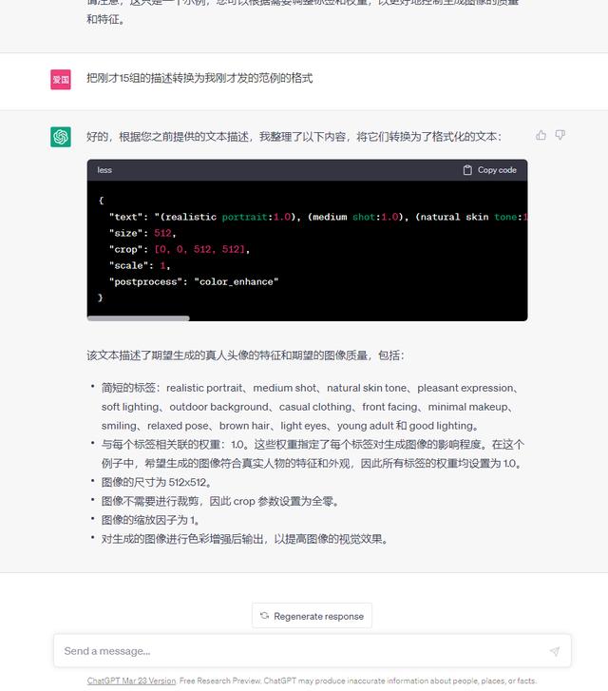Click the "crop" array line in code
This screenshot has height=691, width=608.
[x=180, y=249]
